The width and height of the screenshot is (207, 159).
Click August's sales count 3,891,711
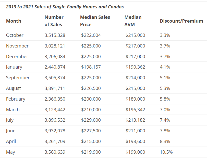coord(55,88)
